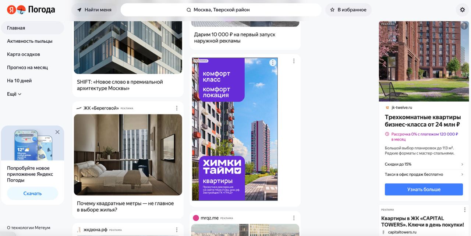The height and width of the screenshot is (236, 471).
Task: Select the На 10 дней forecast
Action: coord(20,81)
